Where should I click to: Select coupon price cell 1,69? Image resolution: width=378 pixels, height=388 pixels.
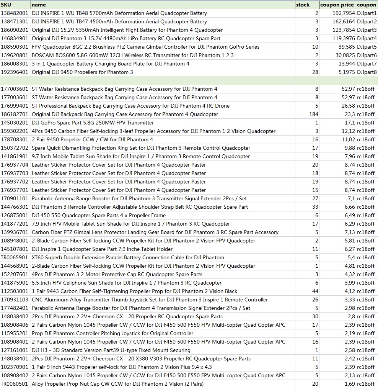pos(337,384)
